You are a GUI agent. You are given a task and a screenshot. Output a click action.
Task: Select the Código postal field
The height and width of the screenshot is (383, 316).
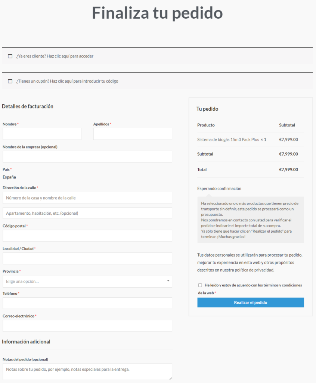pos(87,236)
